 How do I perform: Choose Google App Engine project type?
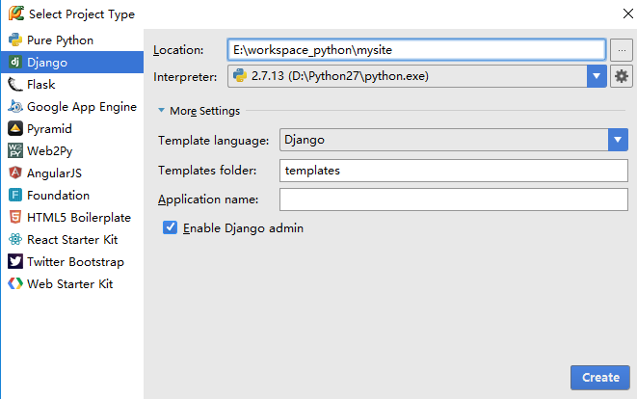click(72, 106)
